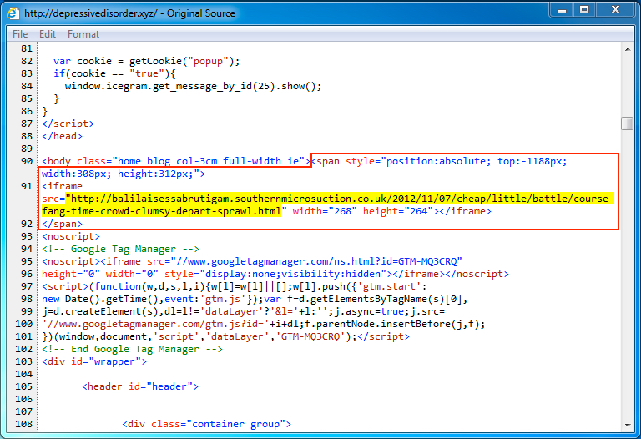Maximize the Original Source window

click(x=584, y=9)
